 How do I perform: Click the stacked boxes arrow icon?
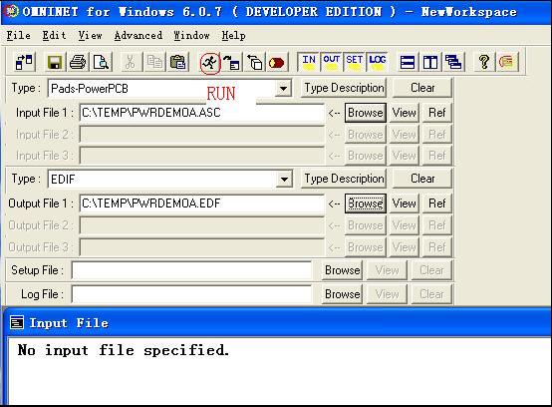pyautogui.click(x=254, y=63)
